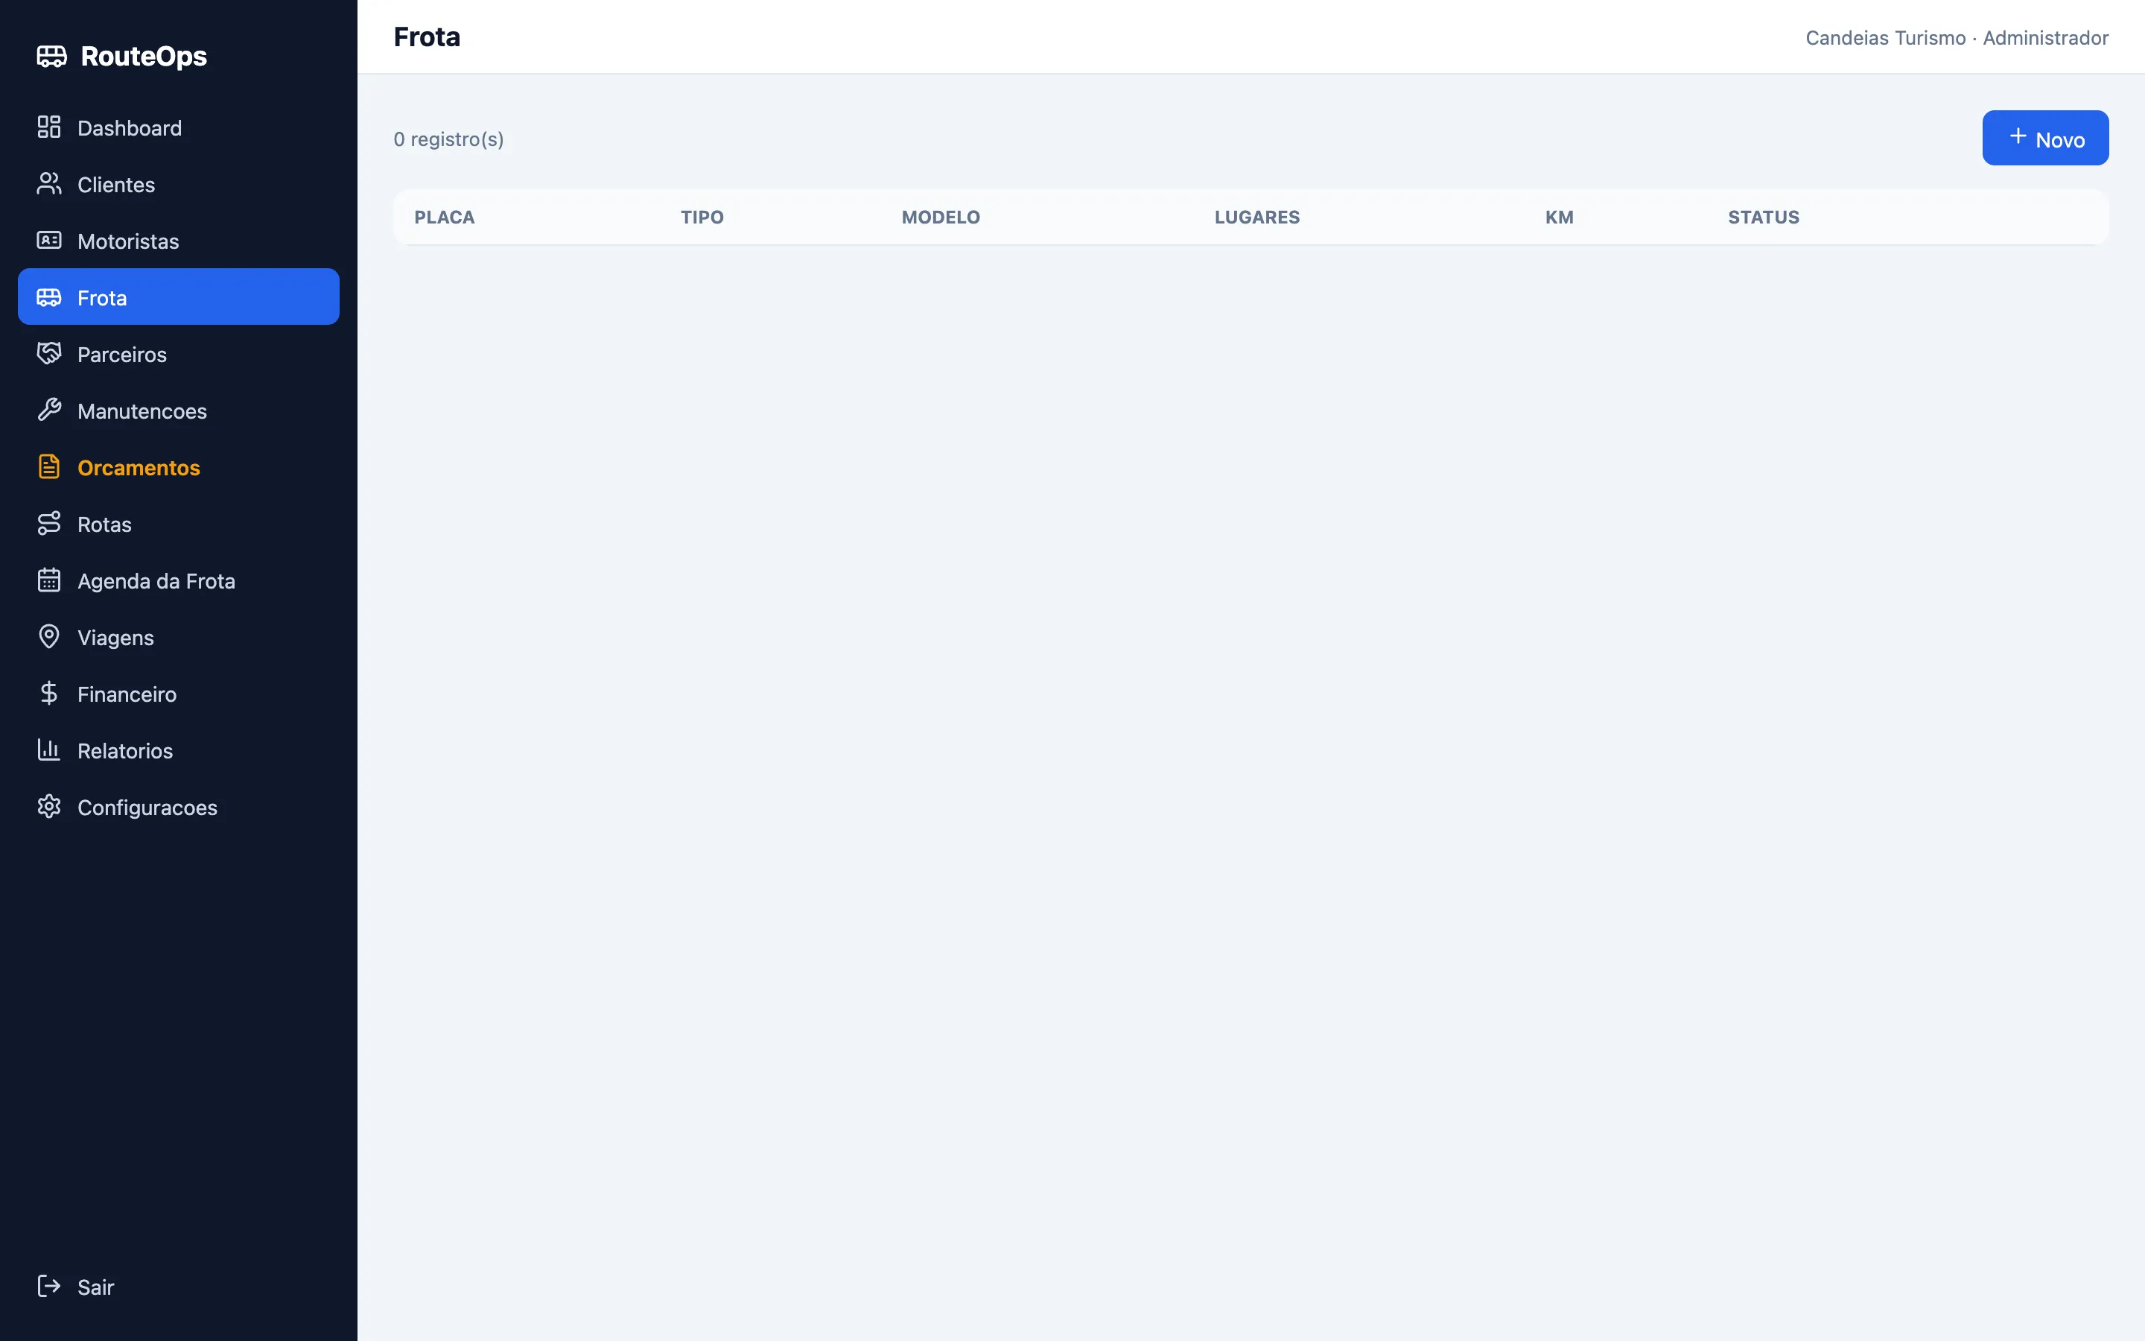Go to Clientes section
This screenshot has height=1341, width=2145.
[x=178, y=185]
